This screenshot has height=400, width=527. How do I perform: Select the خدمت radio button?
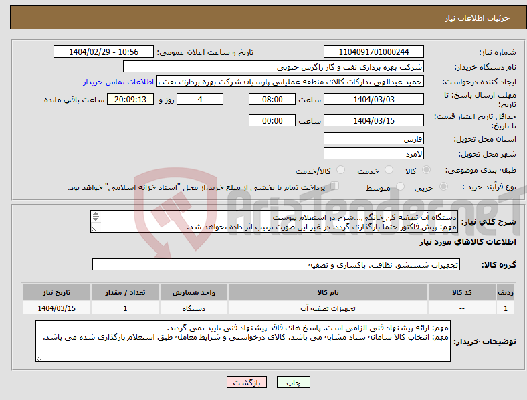click(x=389, y=170)
